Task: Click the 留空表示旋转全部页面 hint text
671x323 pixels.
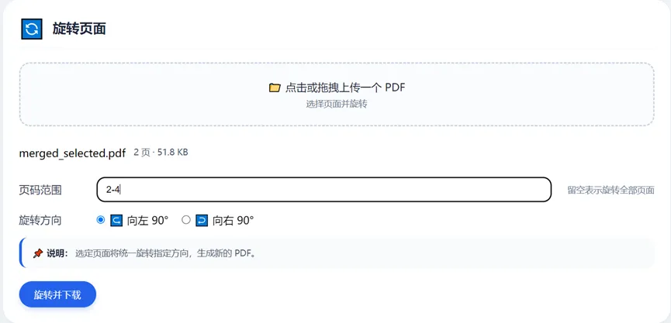Action: coord(610,190)
